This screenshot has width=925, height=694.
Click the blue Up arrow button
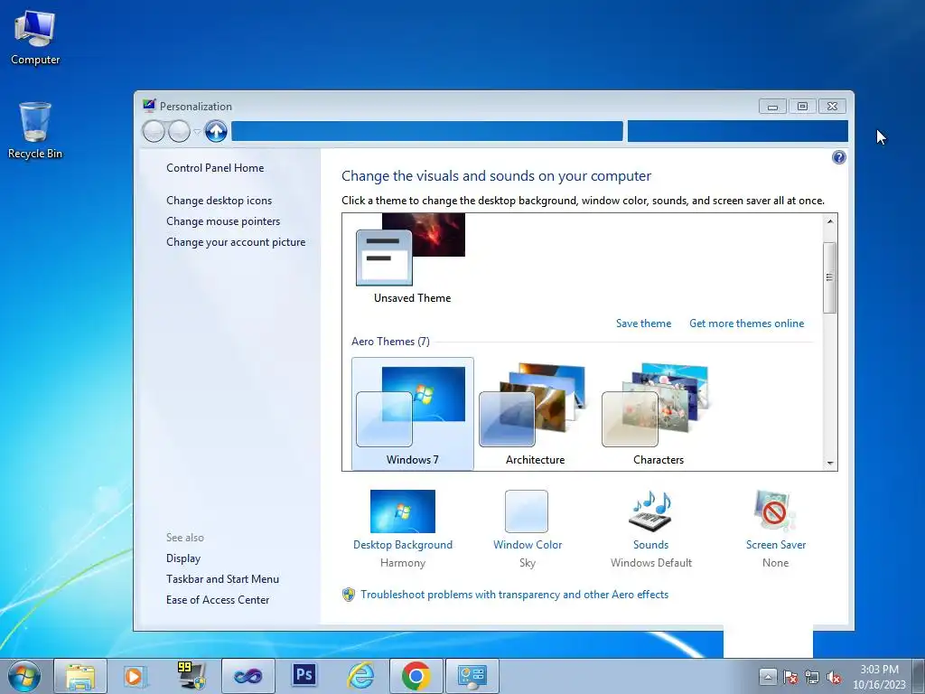click(216, 131)
